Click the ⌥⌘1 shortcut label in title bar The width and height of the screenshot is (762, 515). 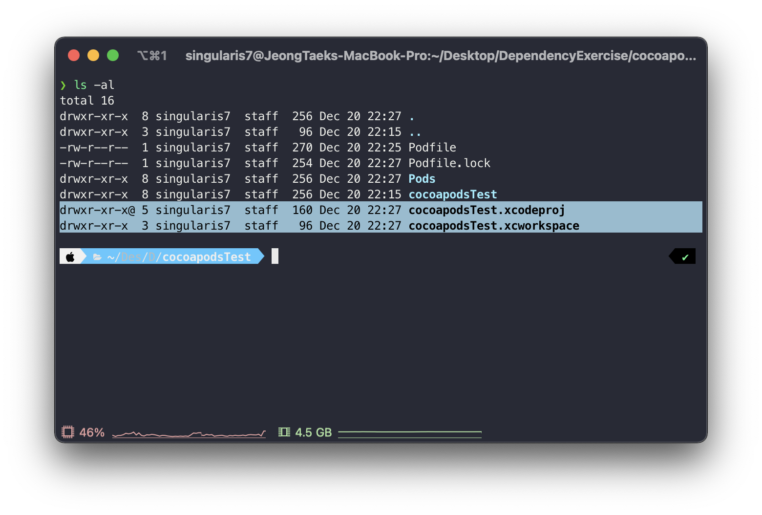click(x=152, y=56)
